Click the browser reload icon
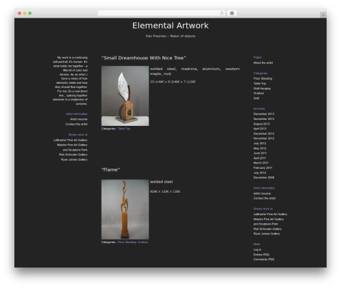The height and width of the screenshot is (288, 341). click(x=222, y=13)
